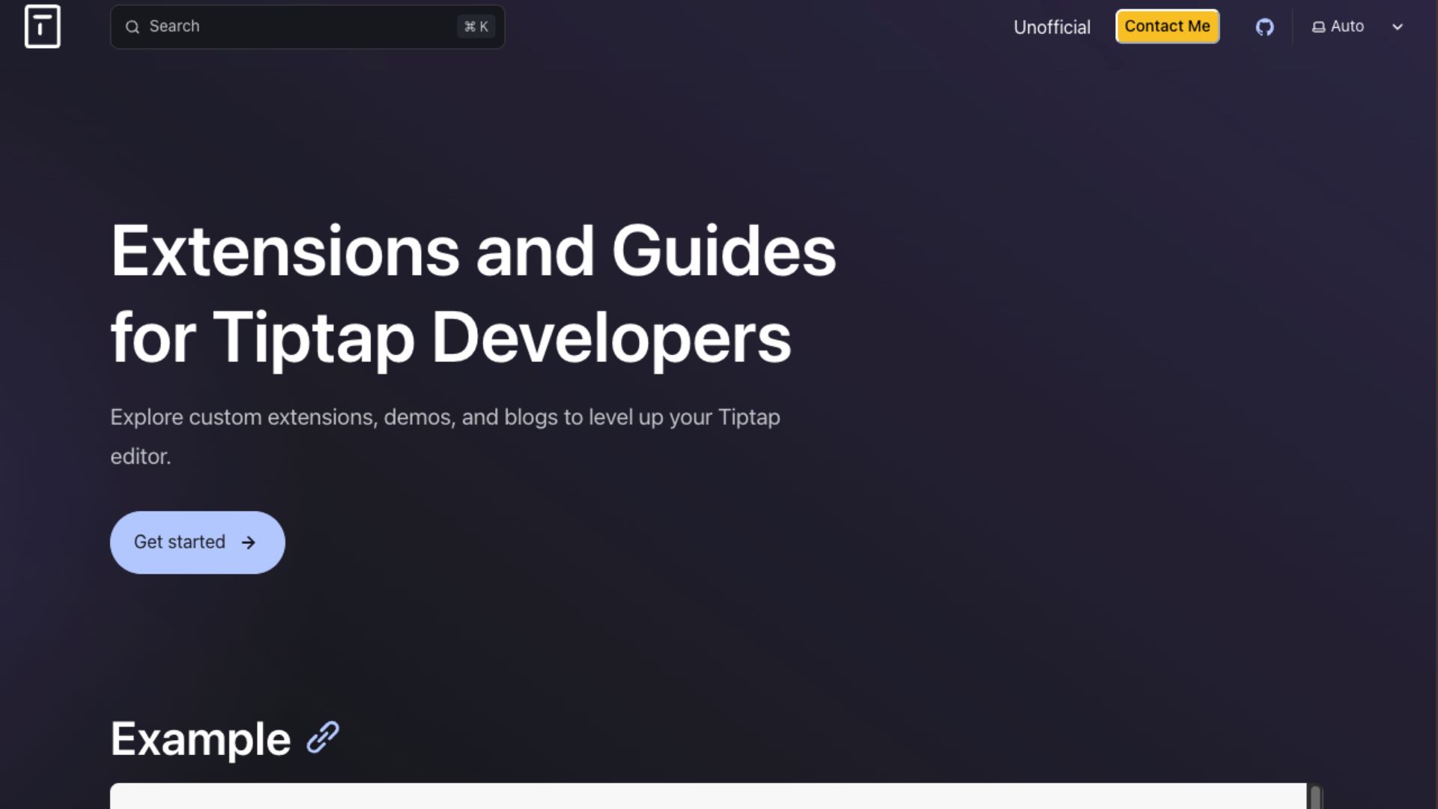Open the Unofficial page from the header menu
1438x809 pixels.
click(x=1052, y=26)
